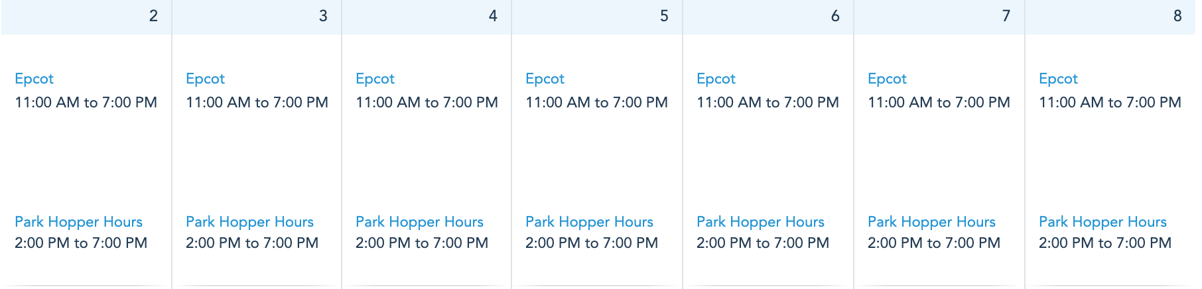1202x289 pixels.
Task: Select Park Hopper Hours for day 5
Action: [x=589, y=222]
